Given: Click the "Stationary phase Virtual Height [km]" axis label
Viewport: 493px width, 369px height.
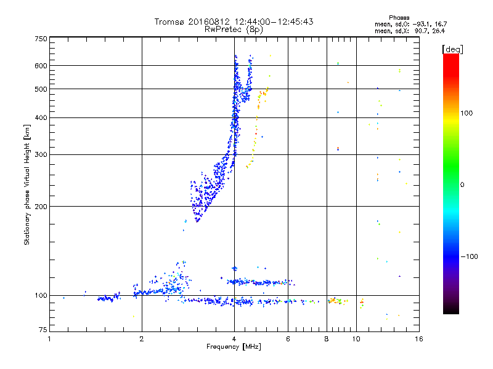Looking at the screenshot, I should (27, 185).
